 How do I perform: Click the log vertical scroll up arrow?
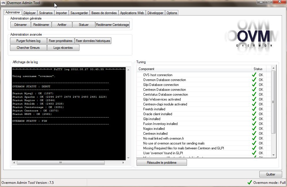tap(128, 70)
